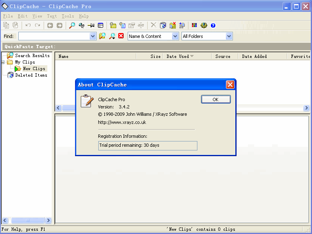Click the binoculars find icon in toolbar

click(x=82, y=25)
